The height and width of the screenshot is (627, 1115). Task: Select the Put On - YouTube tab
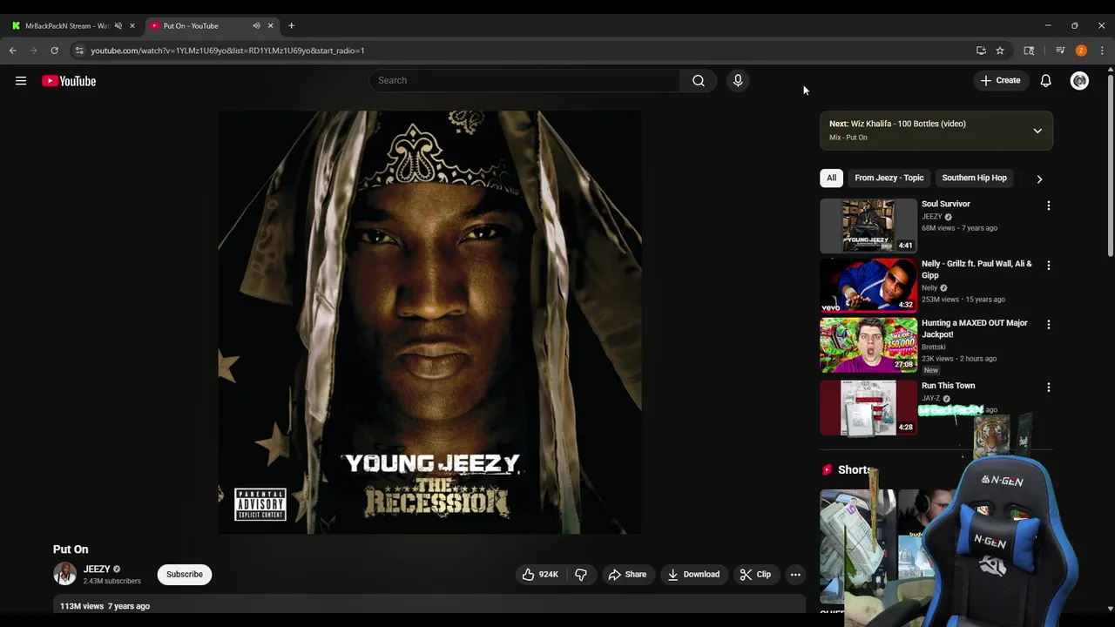(x=191, y=26)
